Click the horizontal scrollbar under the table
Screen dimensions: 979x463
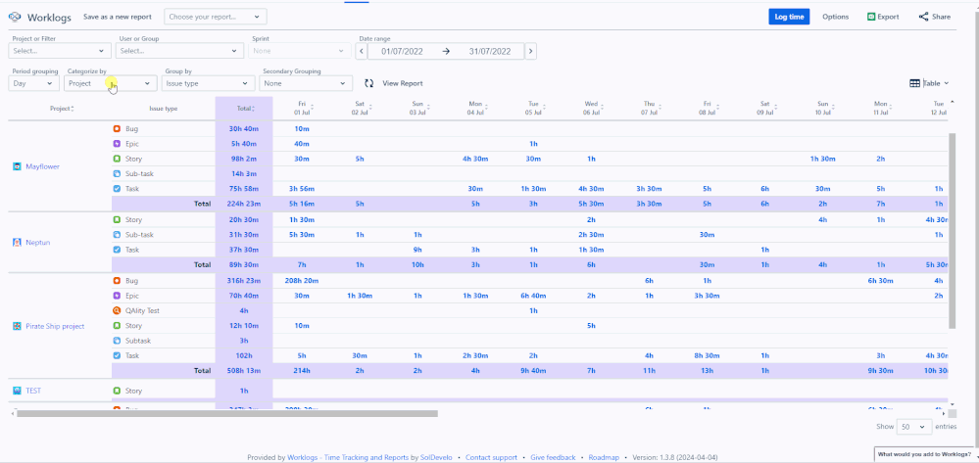click(x=225, y=413)
